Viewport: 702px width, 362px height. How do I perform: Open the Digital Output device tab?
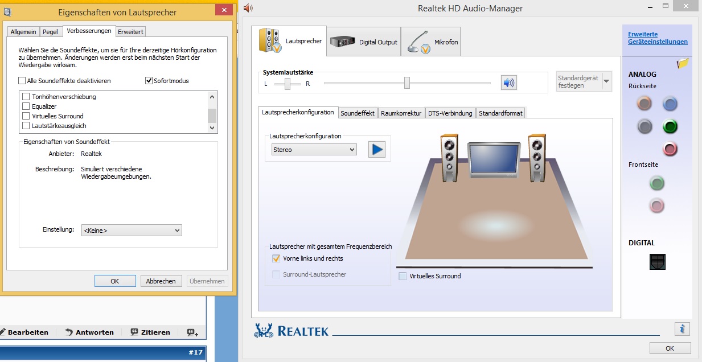(364, 42)
